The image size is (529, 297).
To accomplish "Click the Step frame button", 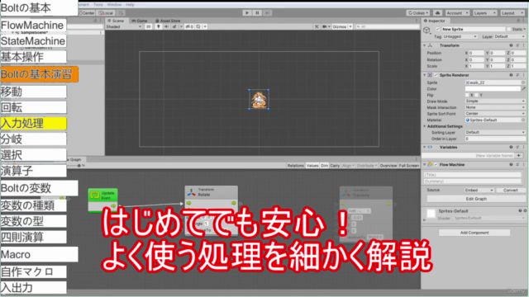I will tap(267, 13).
